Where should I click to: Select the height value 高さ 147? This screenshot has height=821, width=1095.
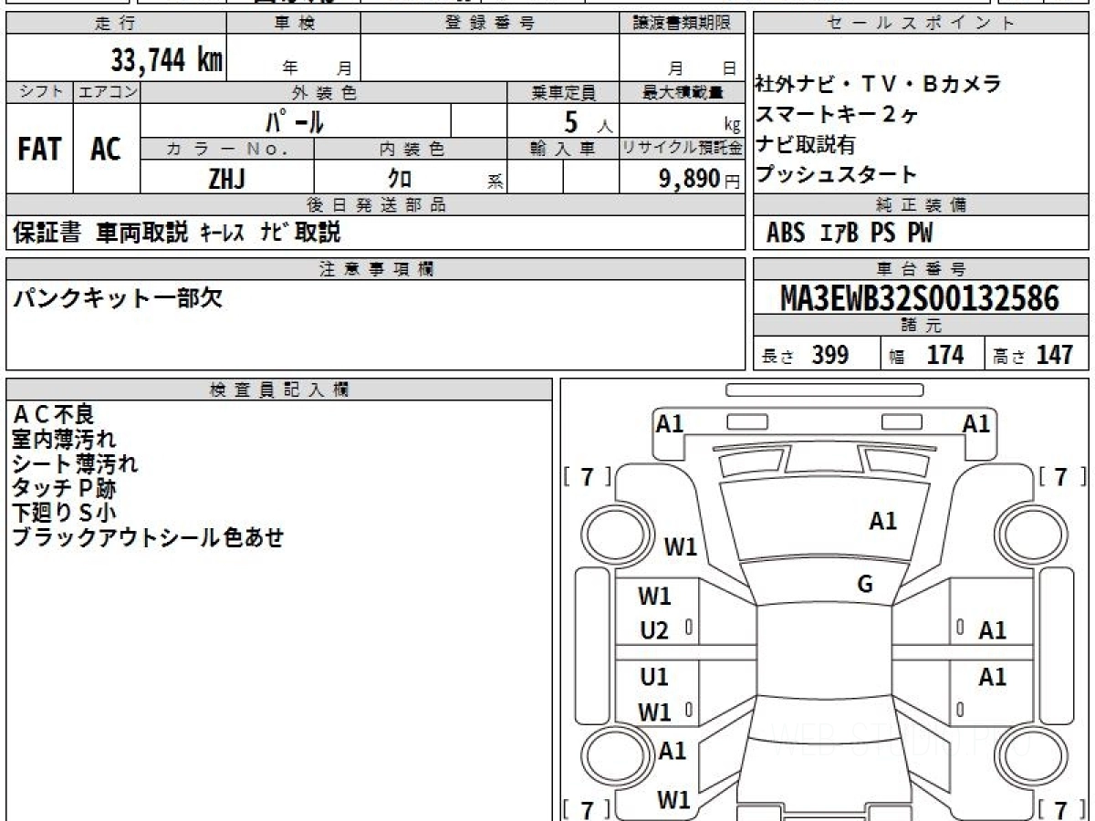click(1033, 355)
